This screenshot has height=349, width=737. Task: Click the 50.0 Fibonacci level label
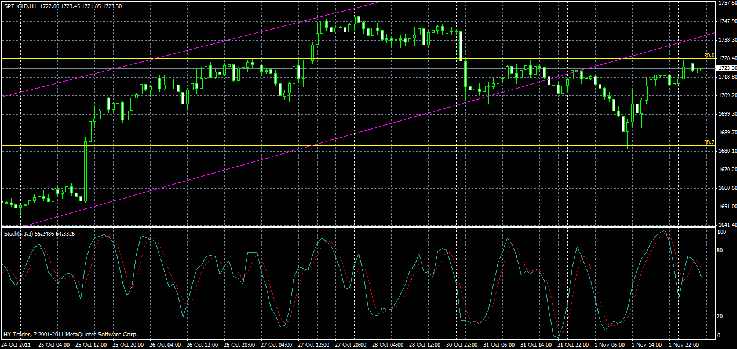(x=709, y=56)
